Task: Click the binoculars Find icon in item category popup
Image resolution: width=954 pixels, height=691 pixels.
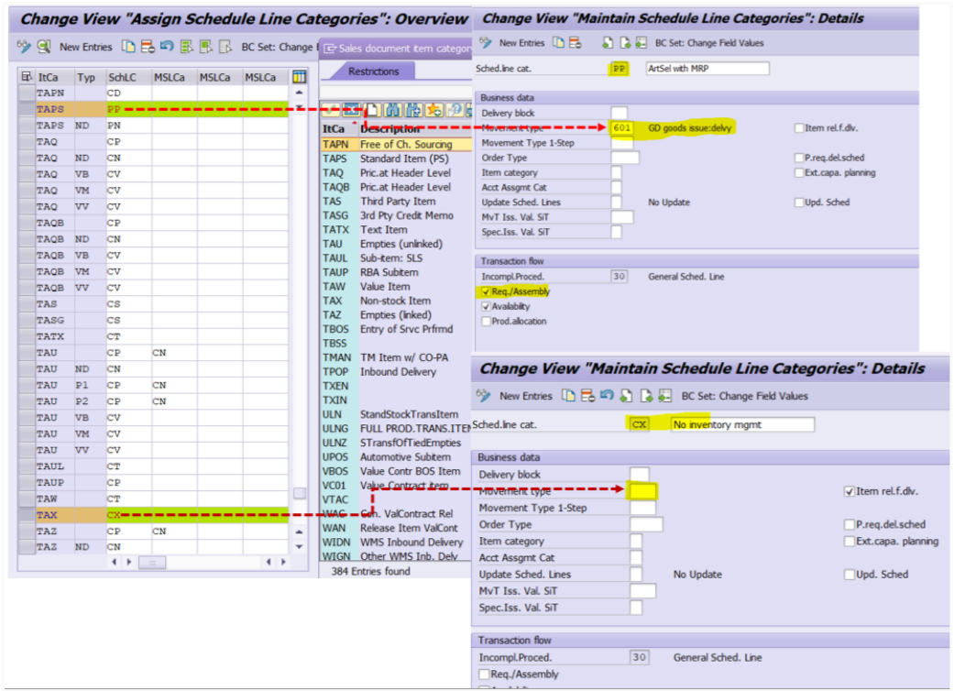Action: coord(392,110)
